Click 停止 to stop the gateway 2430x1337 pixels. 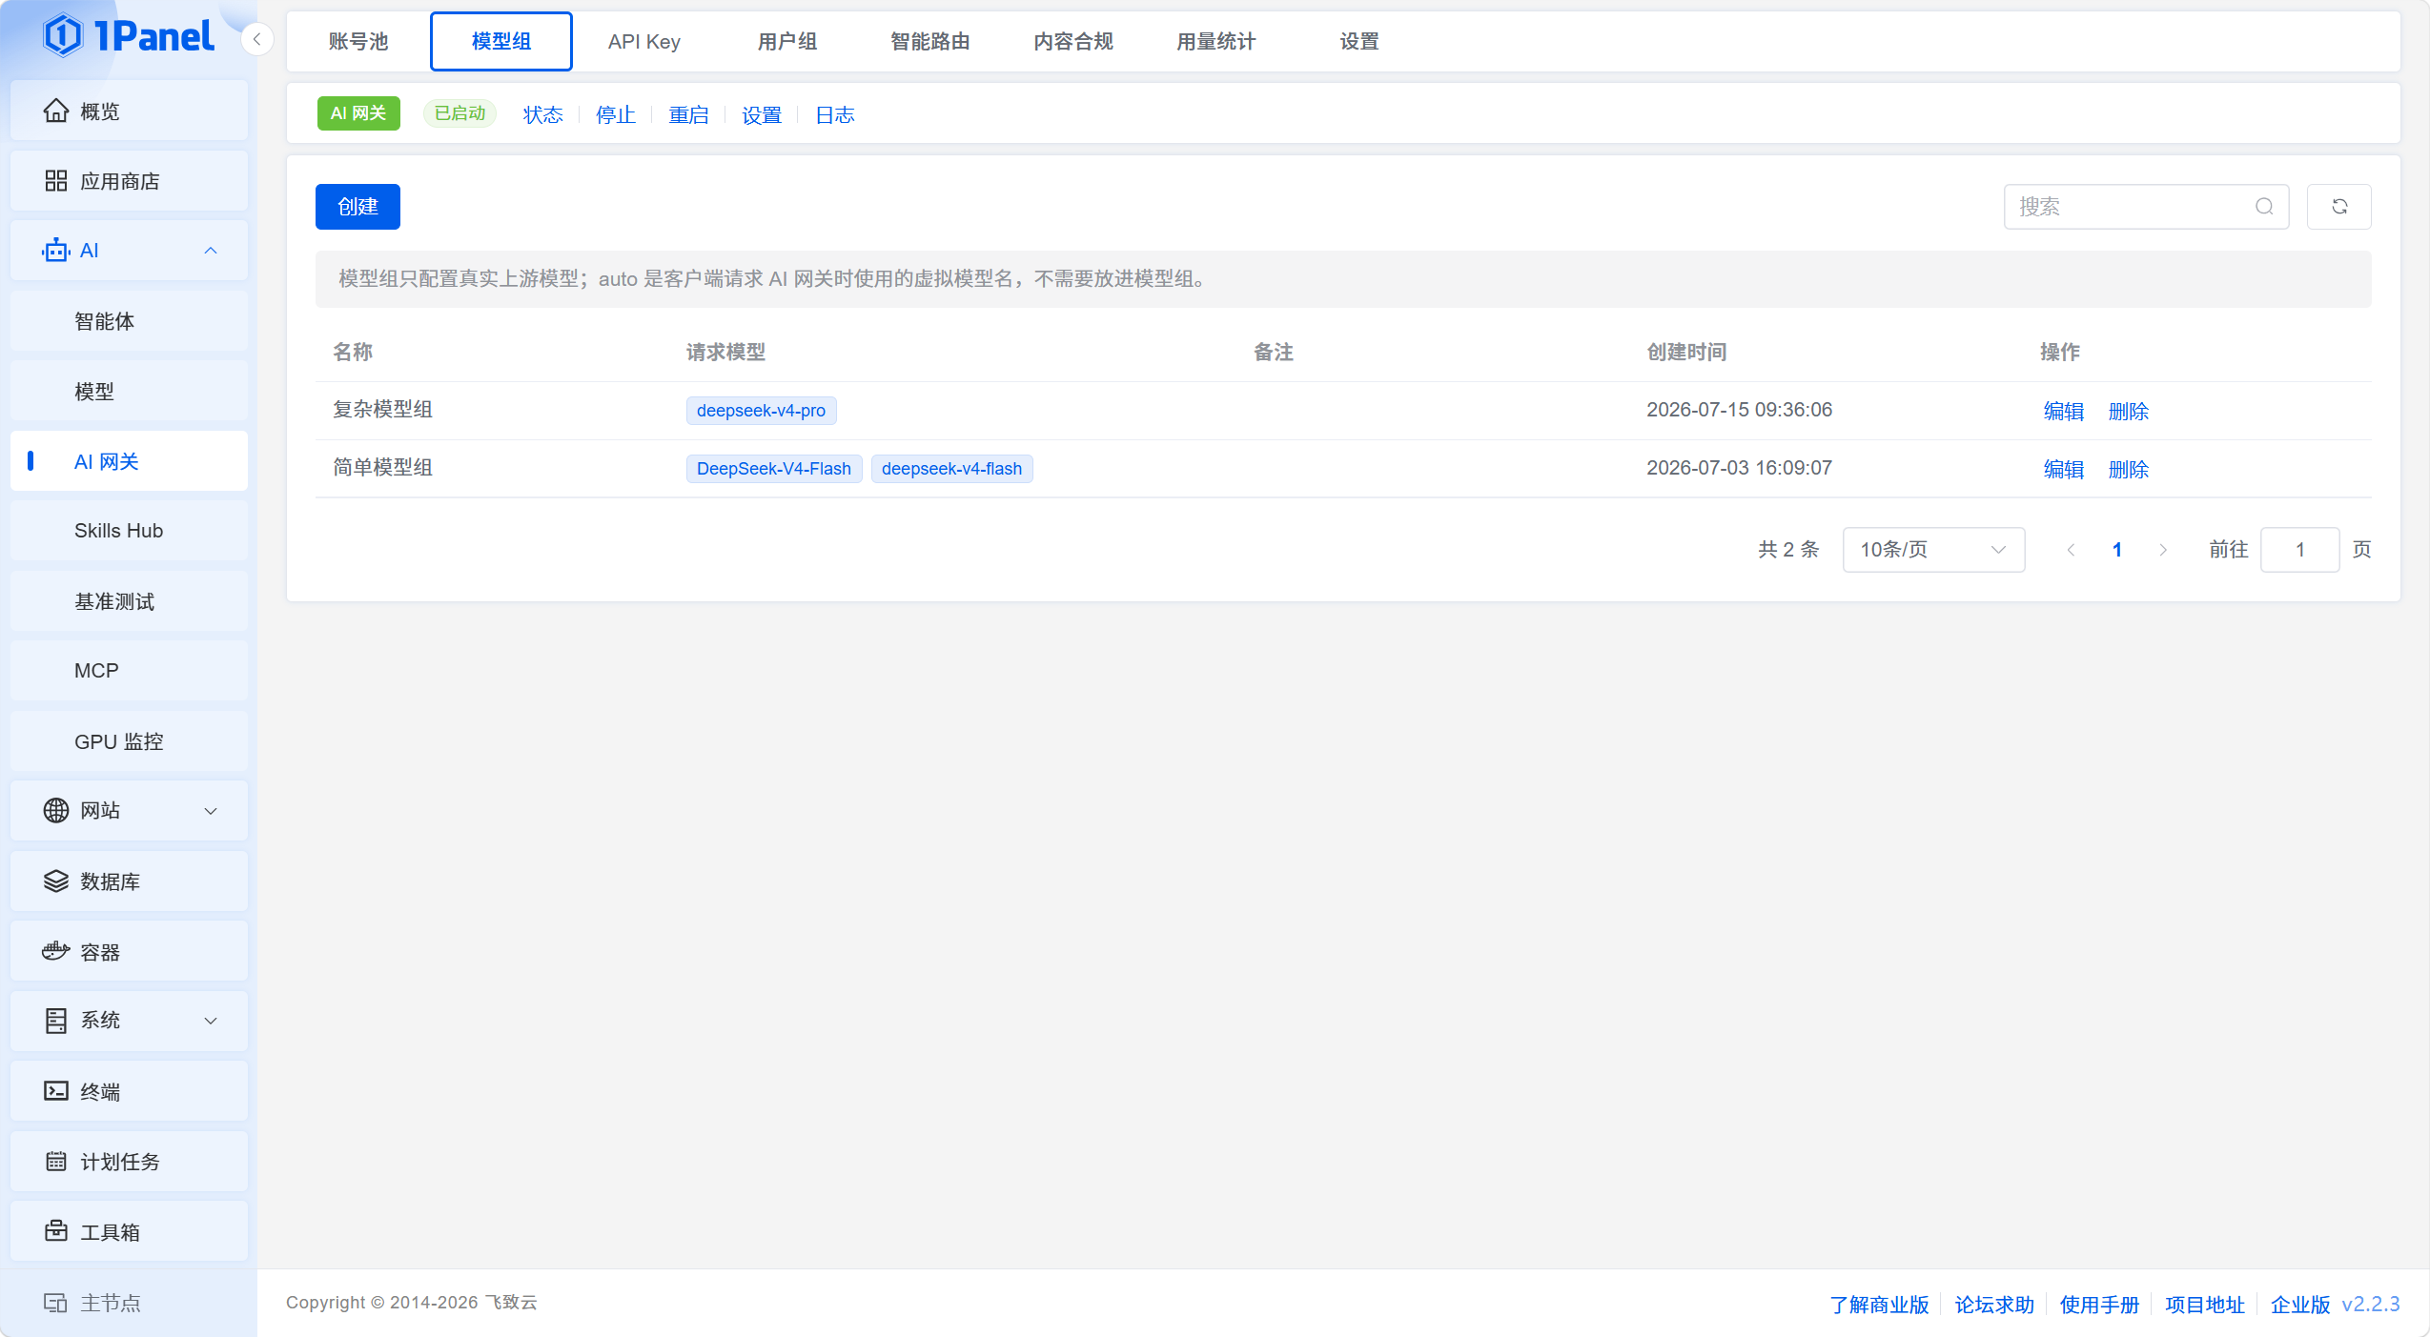point(616,115)
